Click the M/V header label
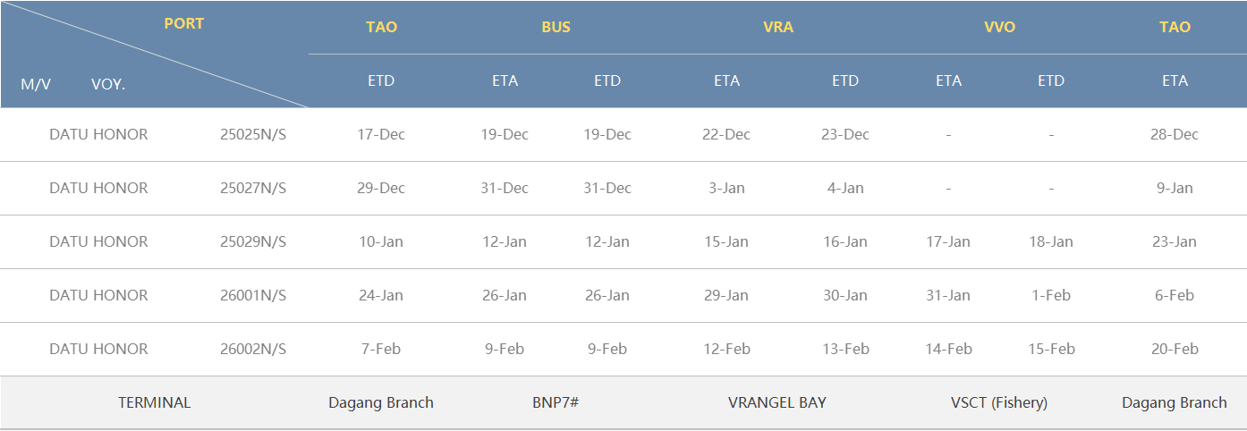Viewport: 1247px width, 431px height. click(x=36, y=84)
